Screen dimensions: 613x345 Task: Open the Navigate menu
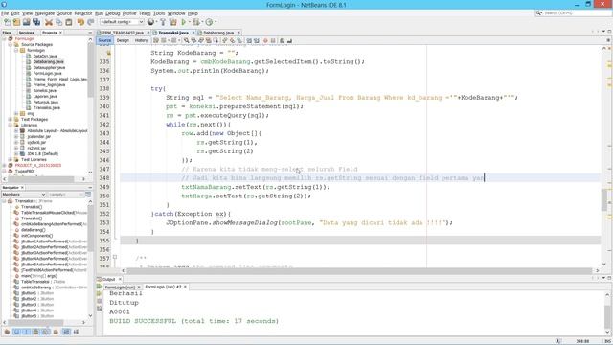[45, 13]
